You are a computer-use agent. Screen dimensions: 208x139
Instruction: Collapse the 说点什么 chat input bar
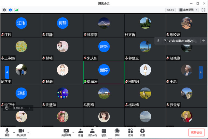tap(30, 108)
